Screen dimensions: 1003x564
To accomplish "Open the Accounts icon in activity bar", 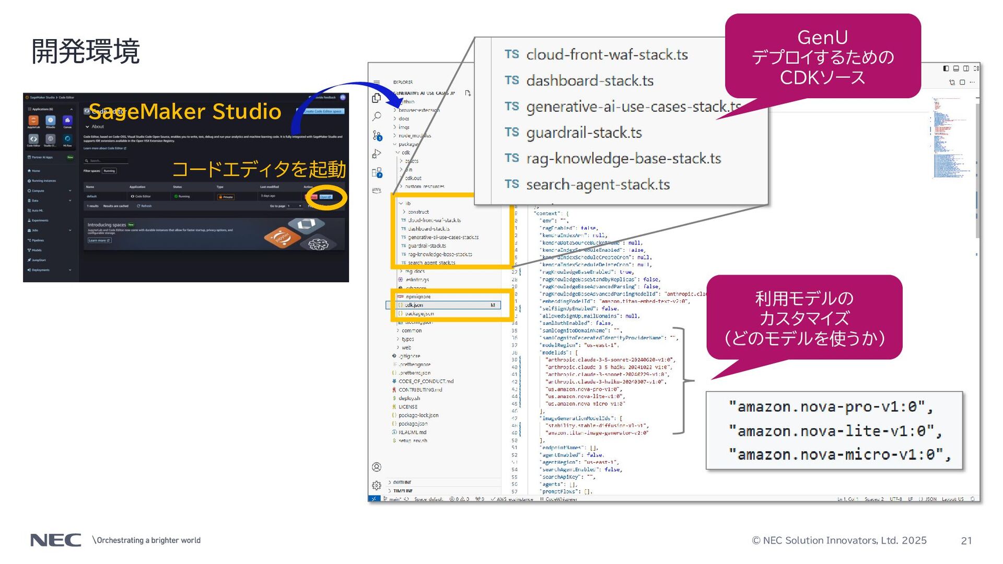I will point(377,467).
